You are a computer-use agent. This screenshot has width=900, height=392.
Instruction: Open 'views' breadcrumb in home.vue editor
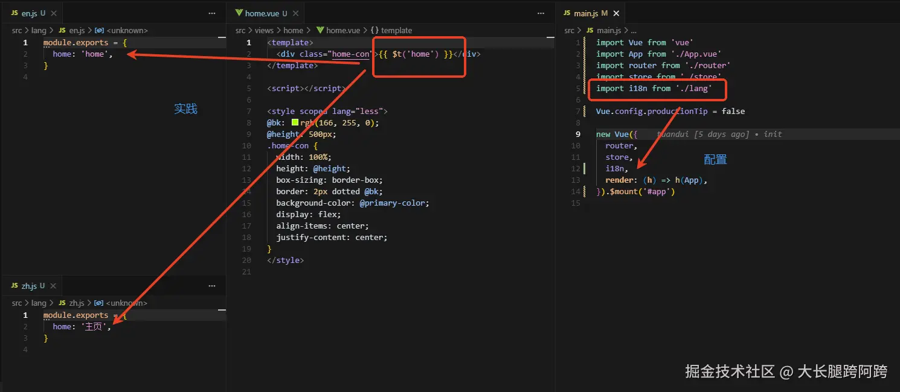(x=264, y=30)
